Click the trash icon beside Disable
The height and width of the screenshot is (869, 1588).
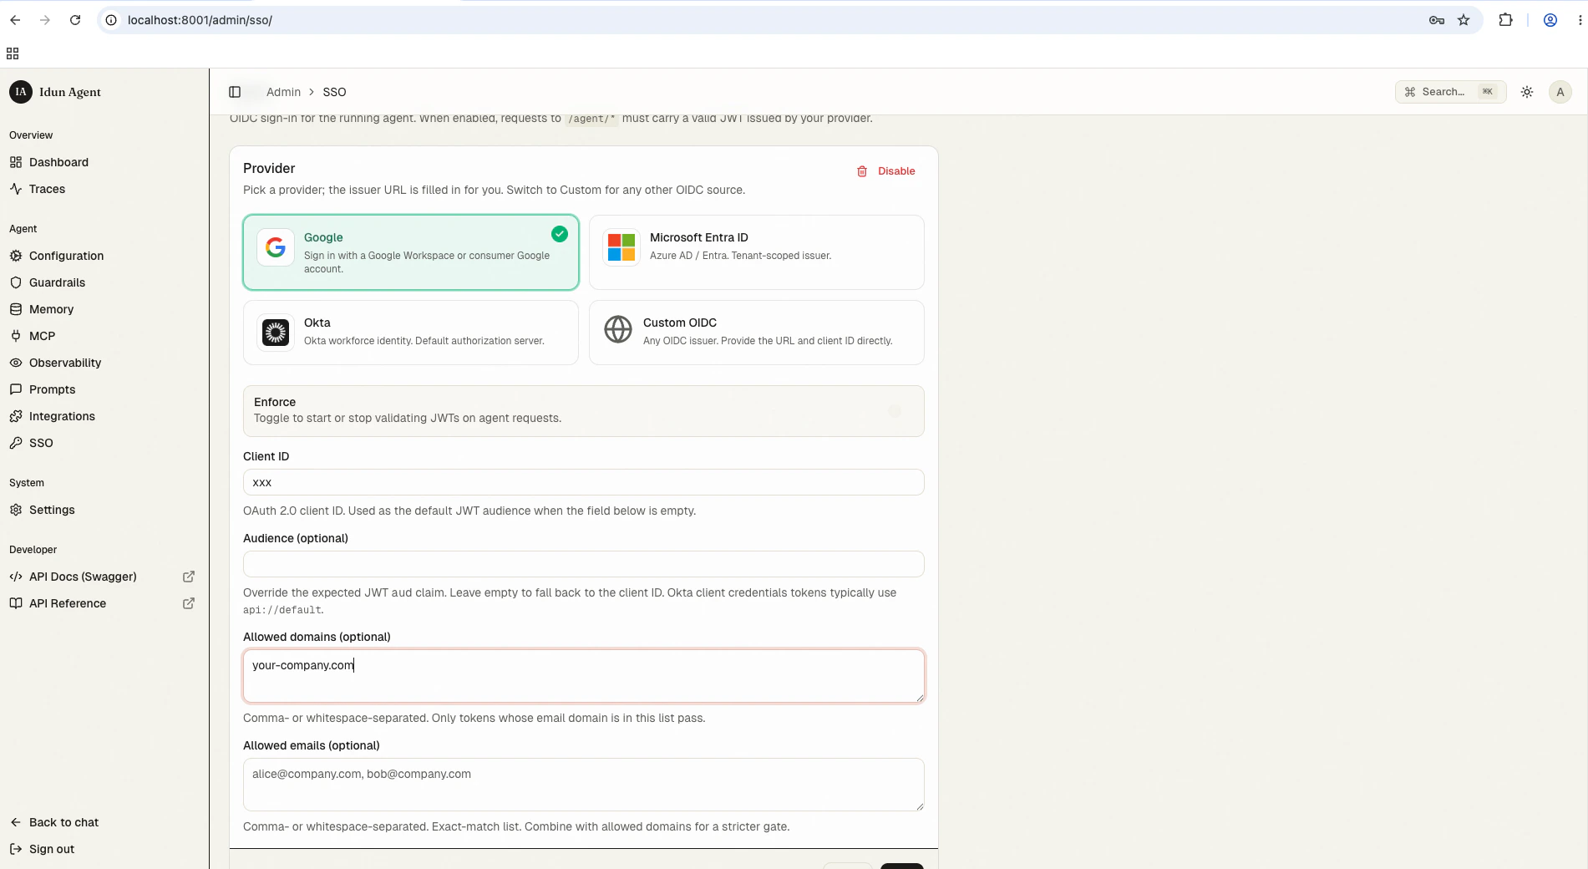click(x=862, y=171)
